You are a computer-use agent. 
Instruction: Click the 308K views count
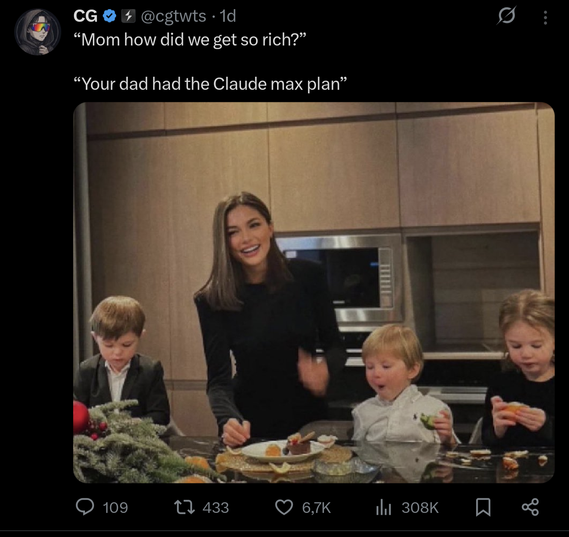click(x=420, y=507)
